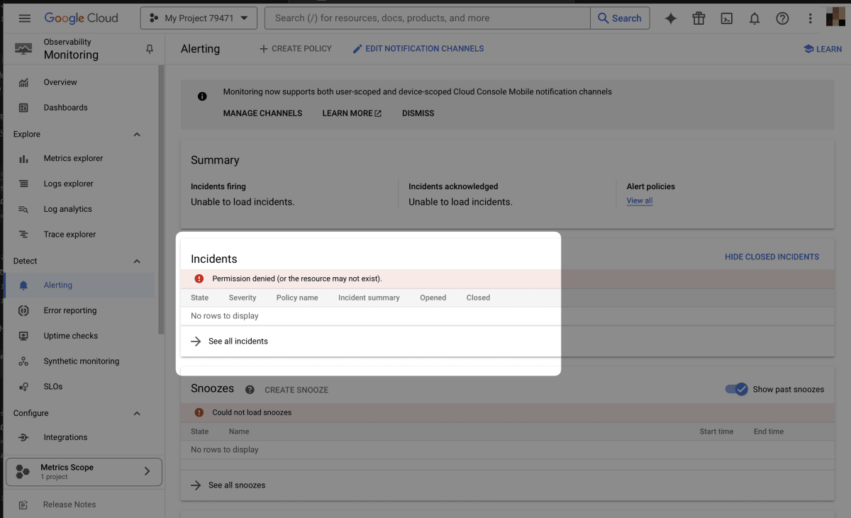Dismiss the notification banner
Image resolution: width=851 pixels, height=518 pixels.
coord(418,113)
